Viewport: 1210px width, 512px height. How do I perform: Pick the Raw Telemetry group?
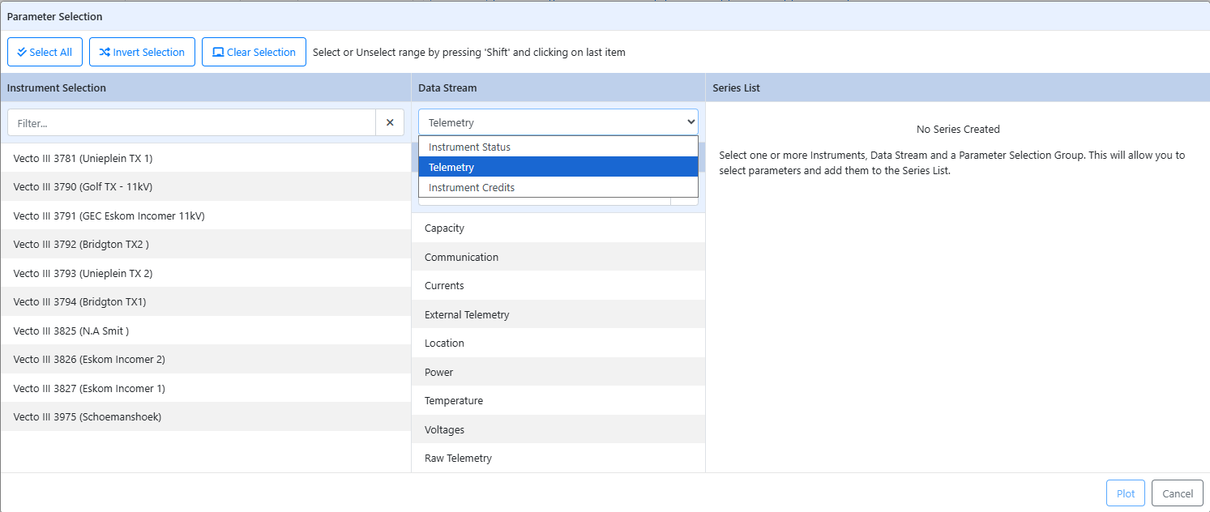point(558,458)
